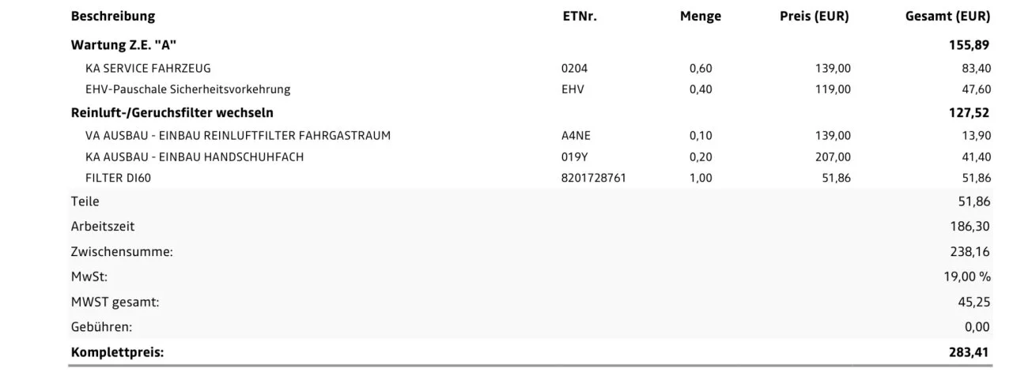Select the Reinluft-/Geruchsfilter wechseln group row
The image size is (1028, 376).
[x=531, y=113]
